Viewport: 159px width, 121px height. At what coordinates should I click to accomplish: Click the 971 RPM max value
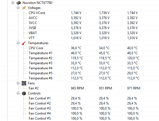134,88
